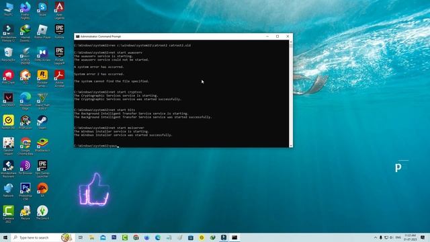The image size is (430, 242).
Task: Launch the Camtasia 2022 shortcut
Action: pyautogui.click(x=8, y=214)
